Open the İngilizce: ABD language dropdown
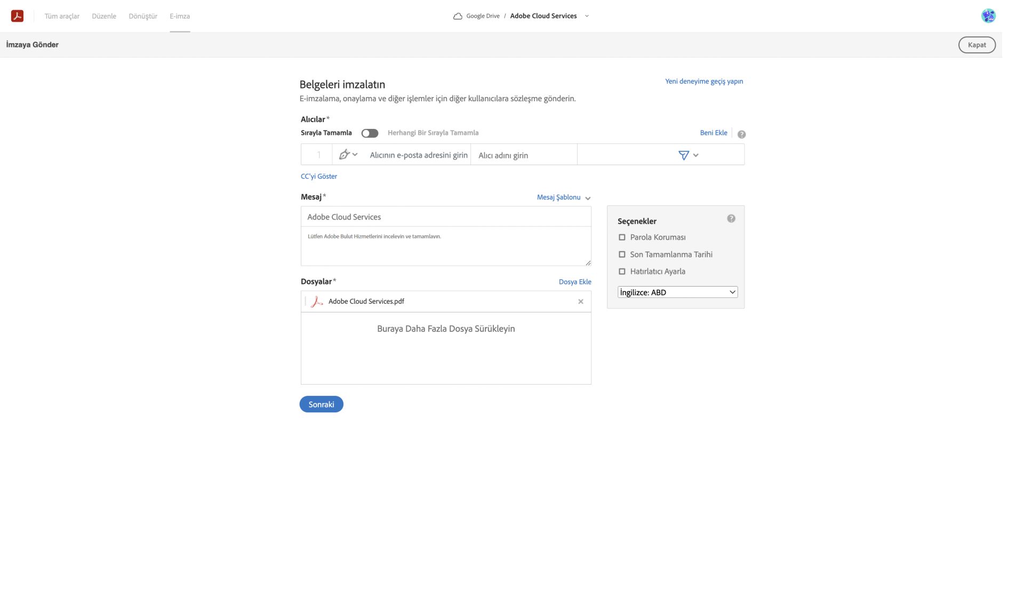The height and width of the screenshot is (594, 1024). click(x=677, y=291)
